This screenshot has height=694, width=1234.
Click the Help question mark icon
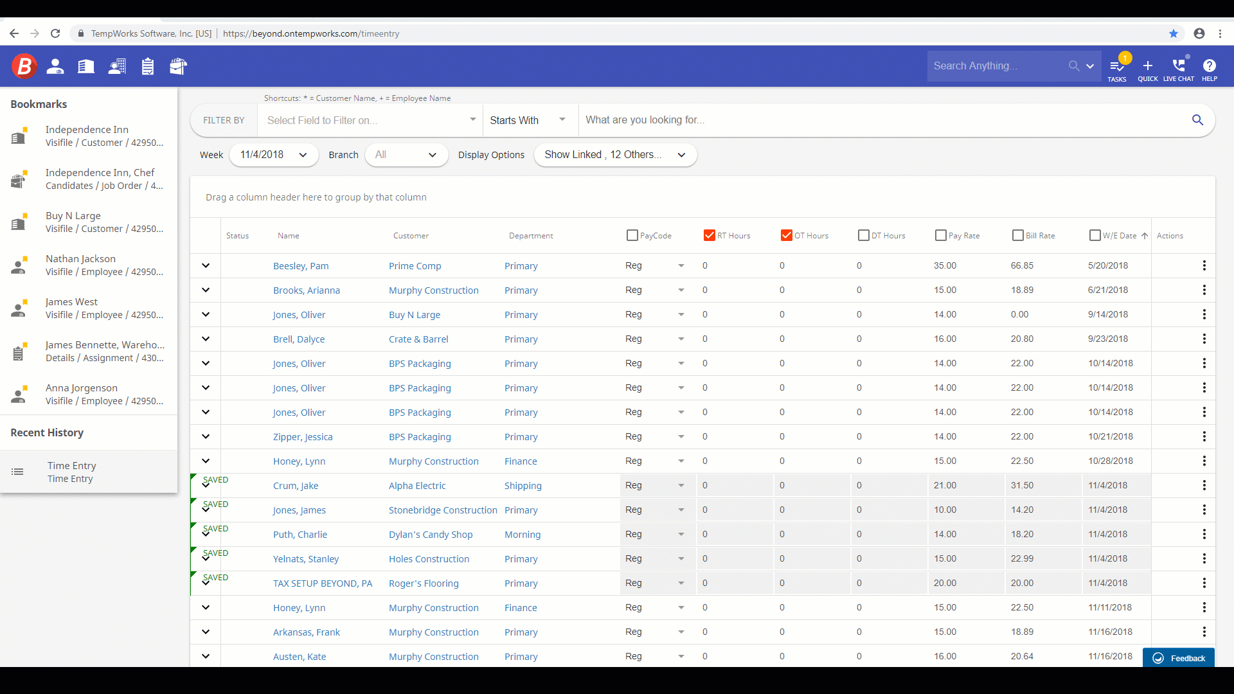[x=1209, y=67]
